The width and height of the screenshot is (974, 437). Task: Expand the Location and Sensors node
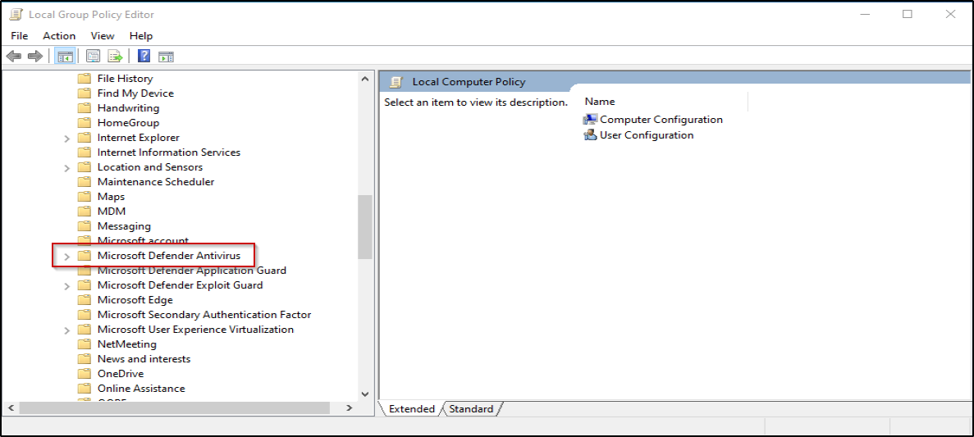67,167
